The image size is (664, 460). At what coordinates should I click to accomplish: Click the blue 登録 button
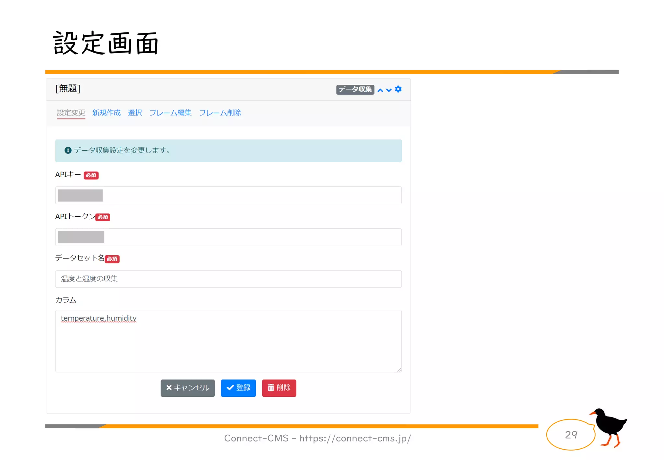(x=238, y=388)
